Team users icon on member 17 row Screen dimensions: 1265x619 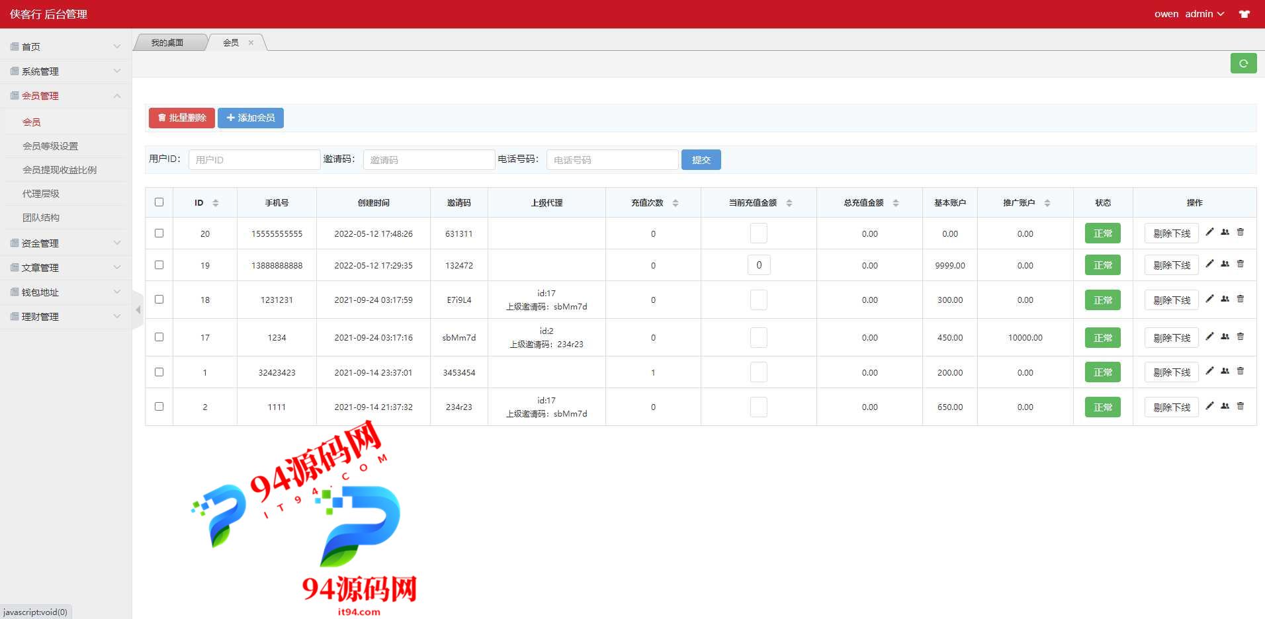(1225, 337)
